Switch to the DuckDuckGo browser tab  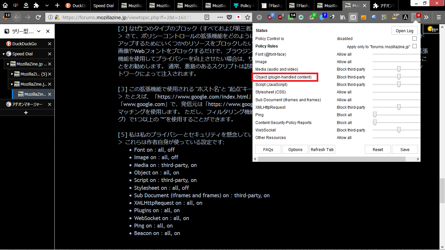77,6
